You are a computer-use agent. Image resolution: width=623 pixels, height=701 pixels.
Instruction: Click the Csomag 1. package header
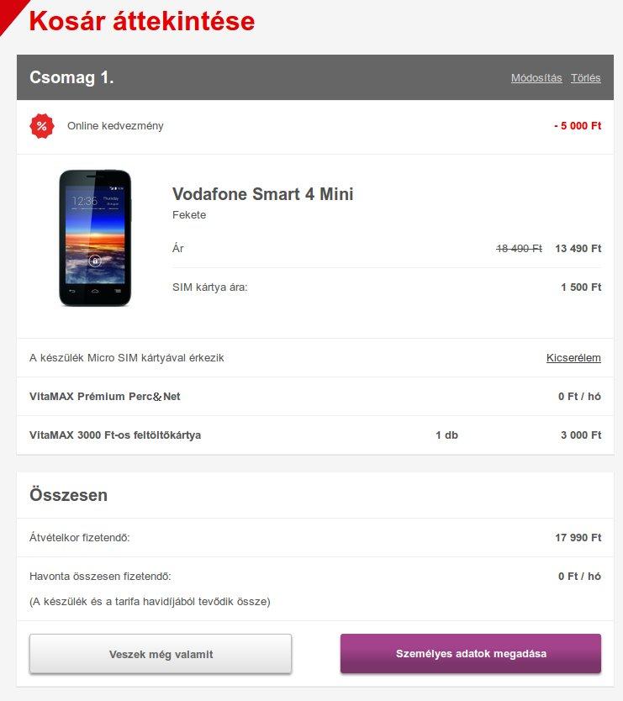315,77
